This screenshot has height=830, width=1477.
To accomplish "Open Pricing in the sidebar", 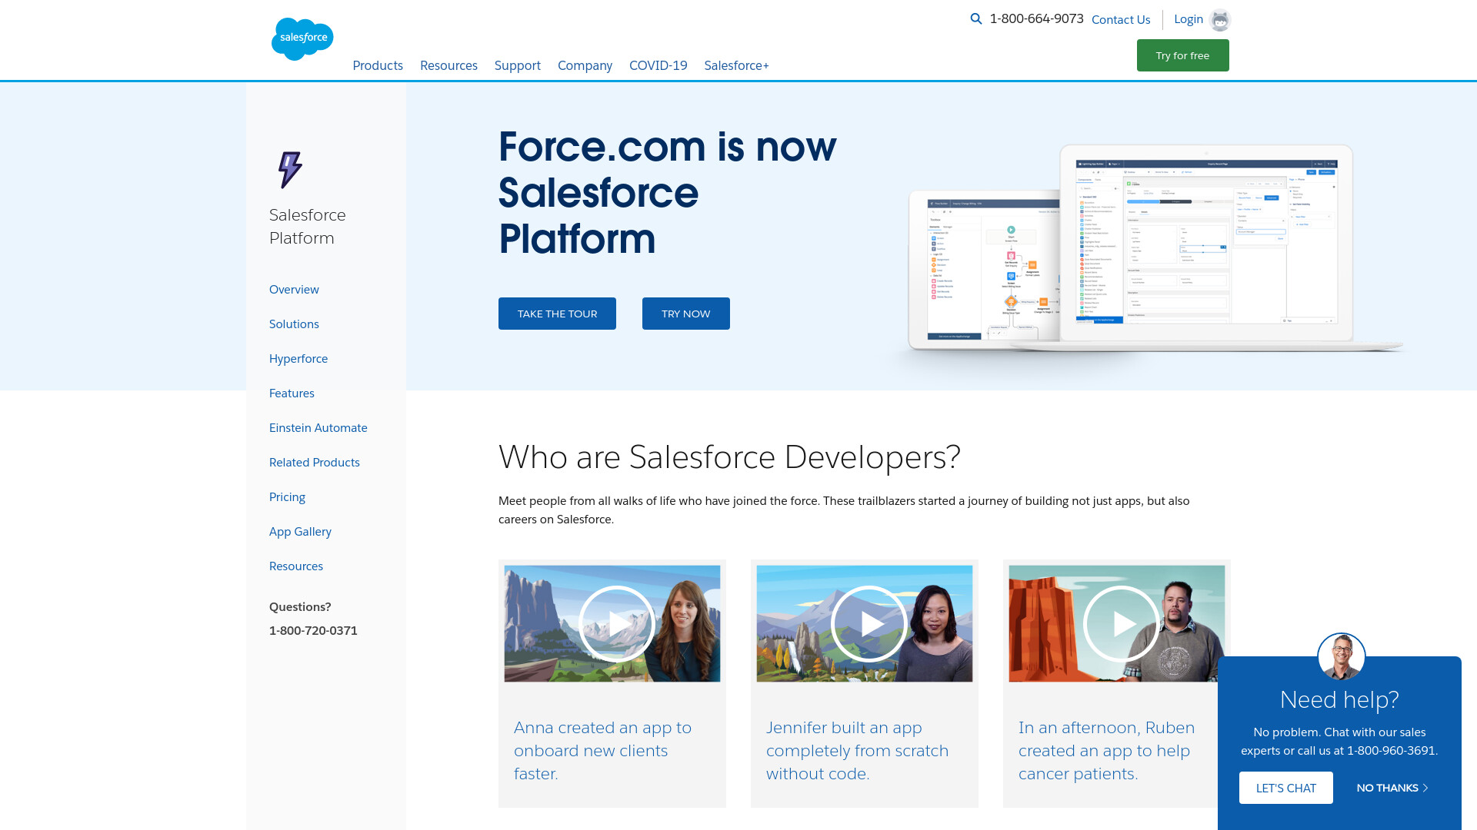I will click(x=287, y=496).
